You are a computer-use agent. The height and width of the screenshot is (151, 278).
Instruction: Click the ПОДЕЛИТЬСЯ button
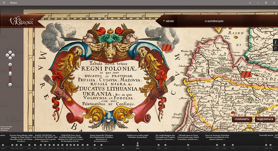[x=265, y=119]
